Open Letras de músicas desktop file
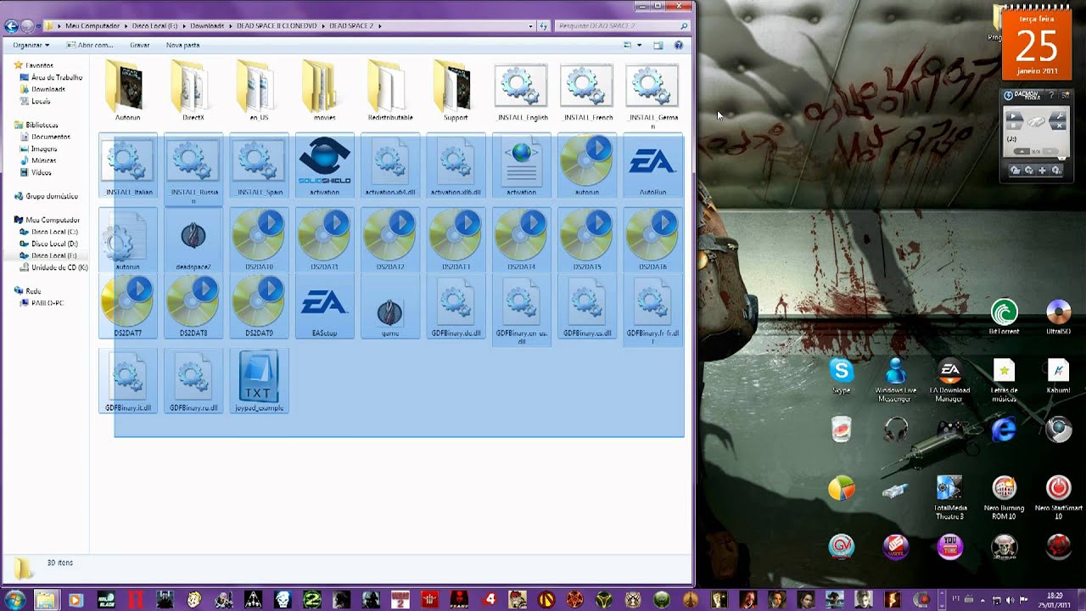1086x611 pixels. (1005, 379)
